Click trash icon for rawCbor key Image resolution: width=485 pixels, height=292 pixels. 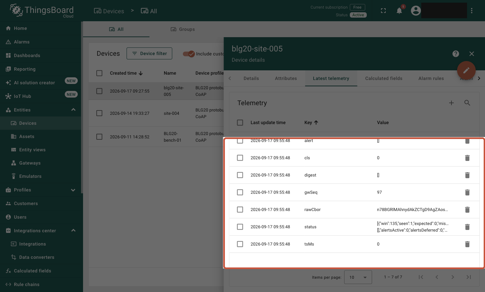[467, 210]
